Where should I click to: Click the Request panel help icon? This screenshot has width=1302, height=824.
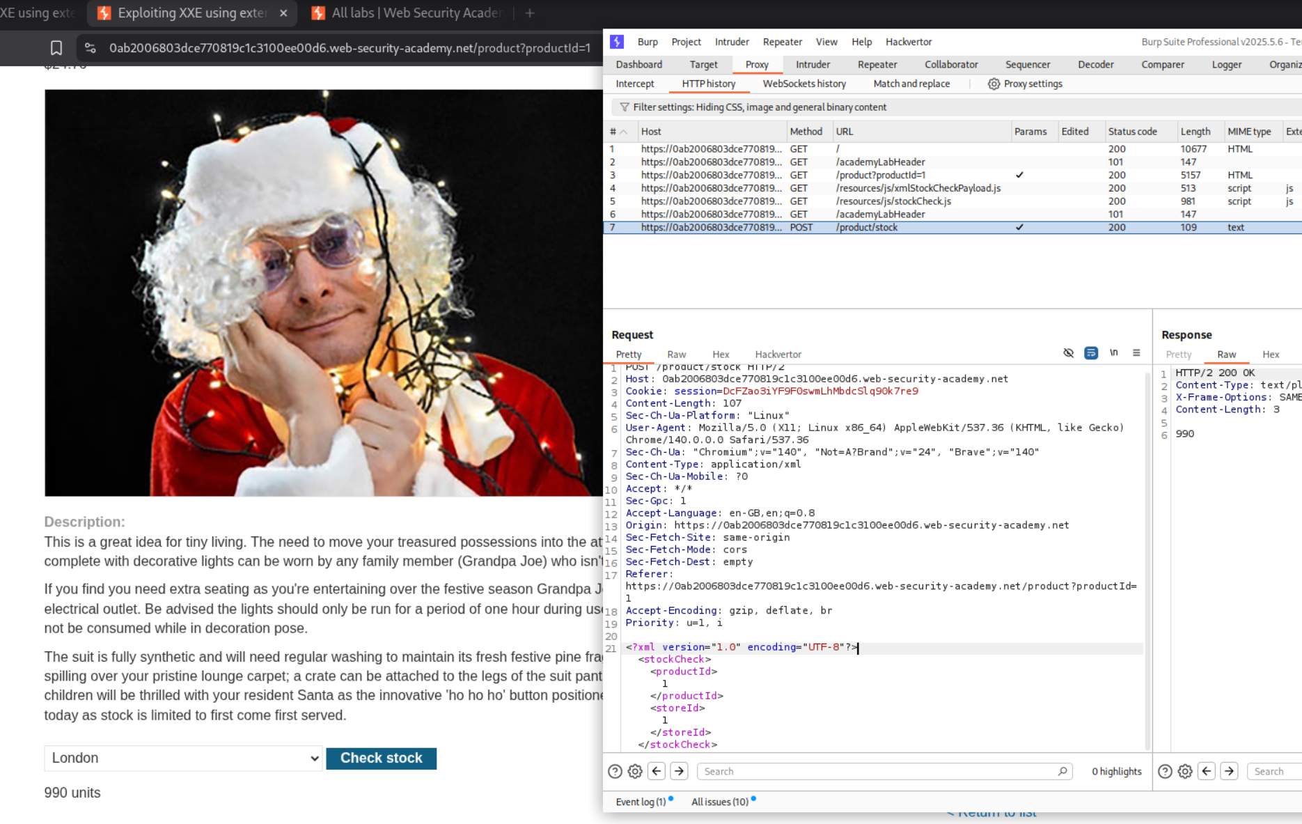click(615, 771)
